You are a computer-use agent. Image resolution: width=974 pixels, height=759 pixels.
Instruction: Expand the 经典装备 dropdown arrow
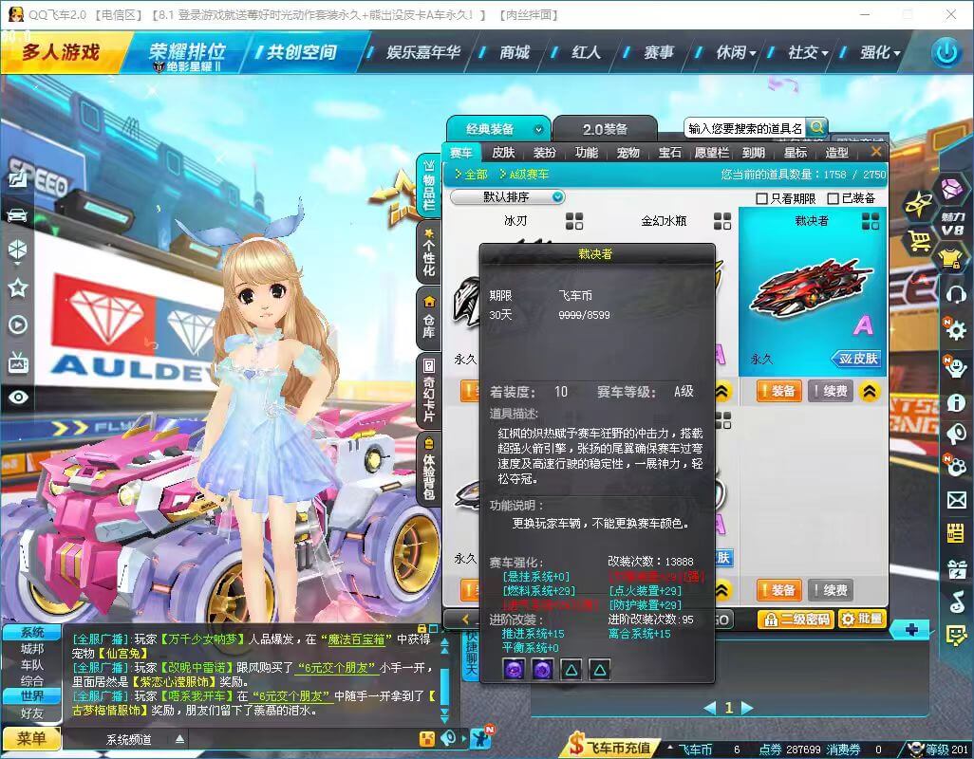[x=538, y=130]
